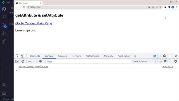Go forward in browser history
Image resolution: width=179 pixels, height=101 pixels.
20,7
